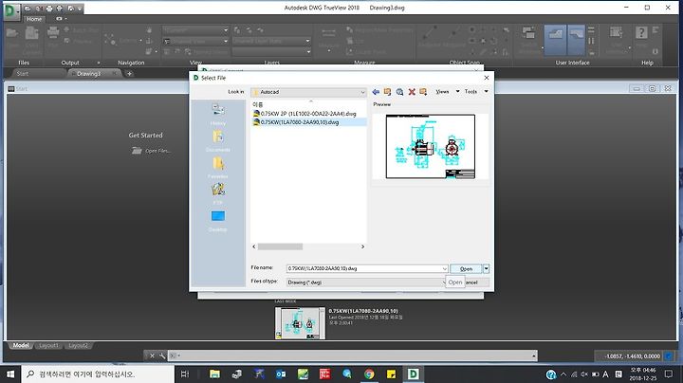
Task: Click the DWG TrueView taskbar icon
Action: click(x=413, y=374)
